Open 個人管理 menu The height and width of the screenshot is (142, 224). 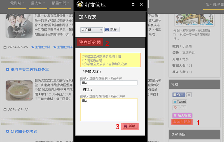[214, 4]
